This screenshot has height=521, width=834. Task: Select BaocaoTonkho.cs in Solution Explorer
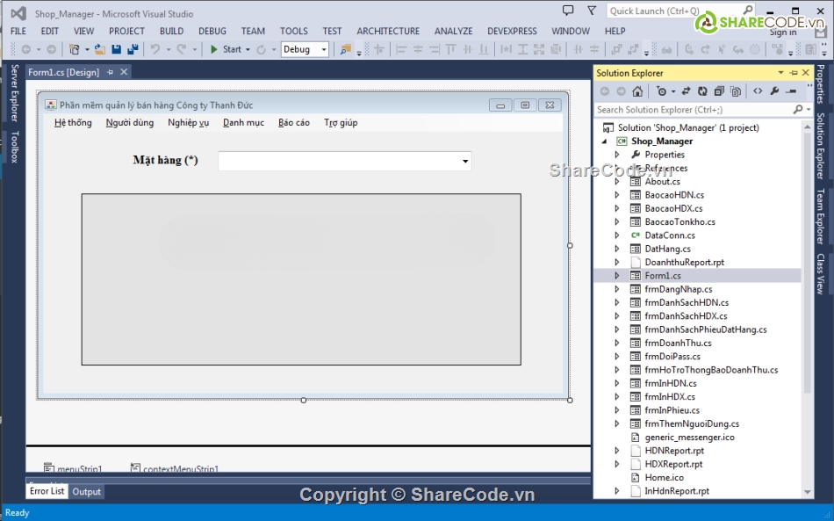[679, 222]
